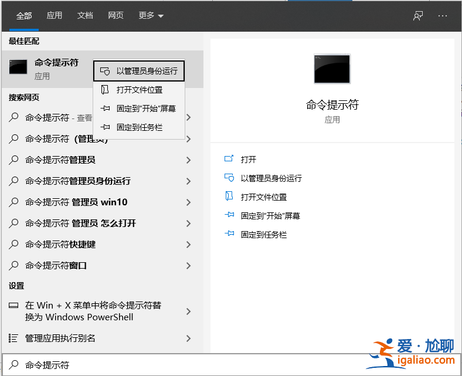This screenshot has height=376, width=462.
Task: Select suggestion 命令提示符管理员
Action: [60, 160]
